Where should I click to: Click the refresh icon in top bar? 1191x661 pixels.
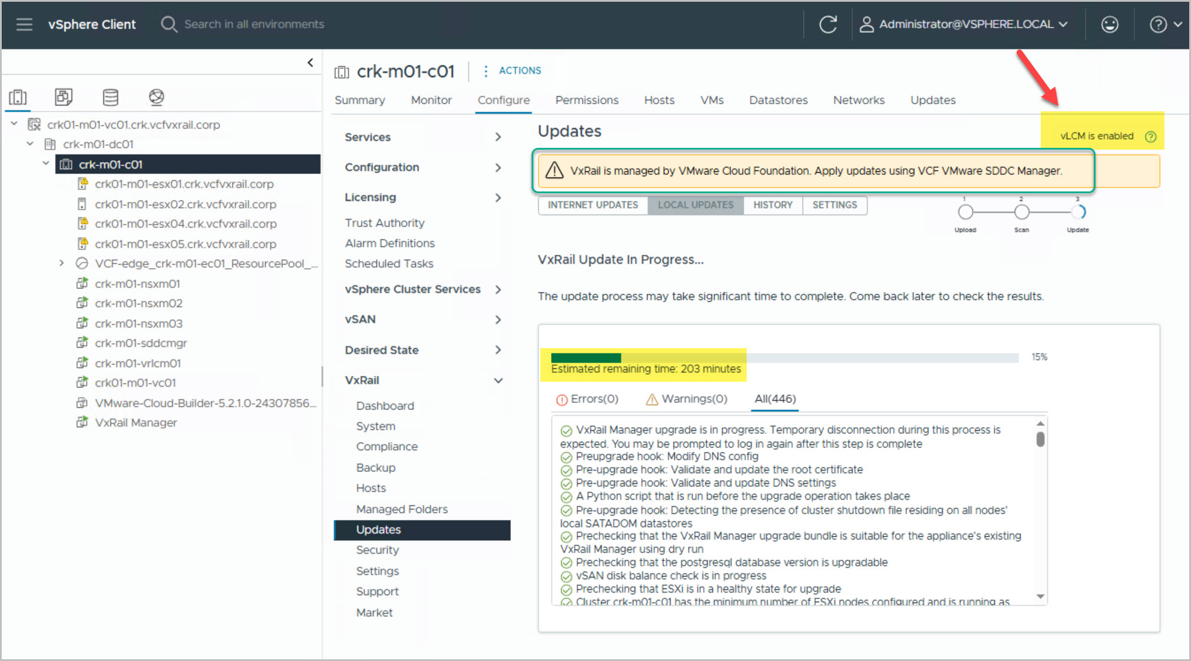pos(828,24)
